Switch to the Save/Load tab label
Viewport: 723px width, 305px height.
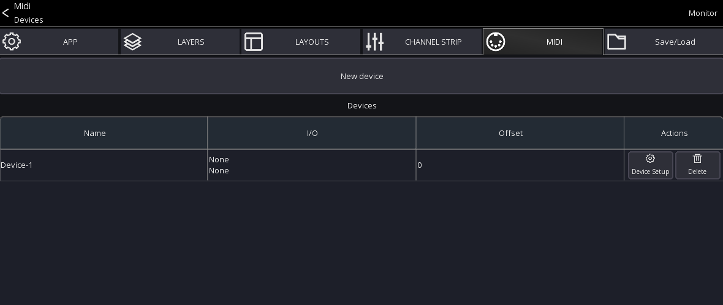675,42
